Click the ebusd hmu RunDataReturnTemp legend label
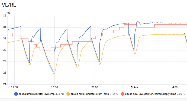The width and height of the screenshot is (187, 102). coord(90,94)
